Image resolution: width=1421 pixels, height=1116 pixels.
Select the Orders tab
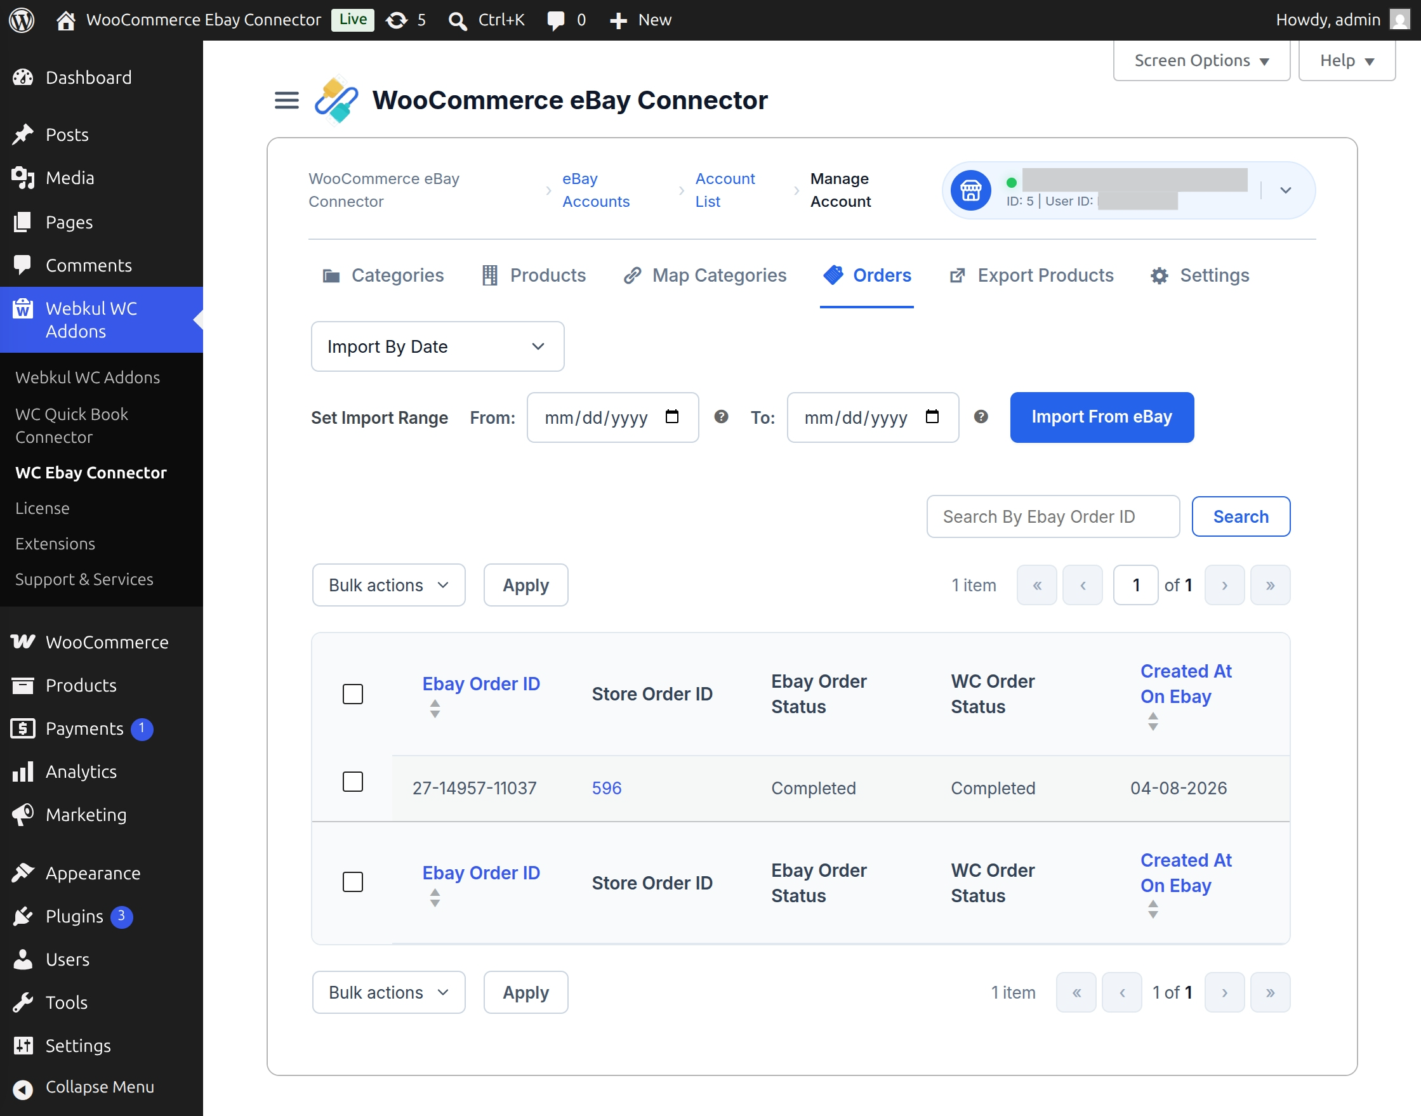click(x=867, y=276)
